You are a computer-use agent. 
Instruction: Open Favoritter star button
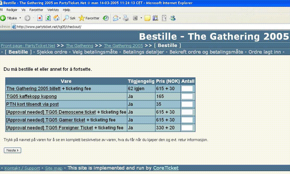tap(89, 18)
